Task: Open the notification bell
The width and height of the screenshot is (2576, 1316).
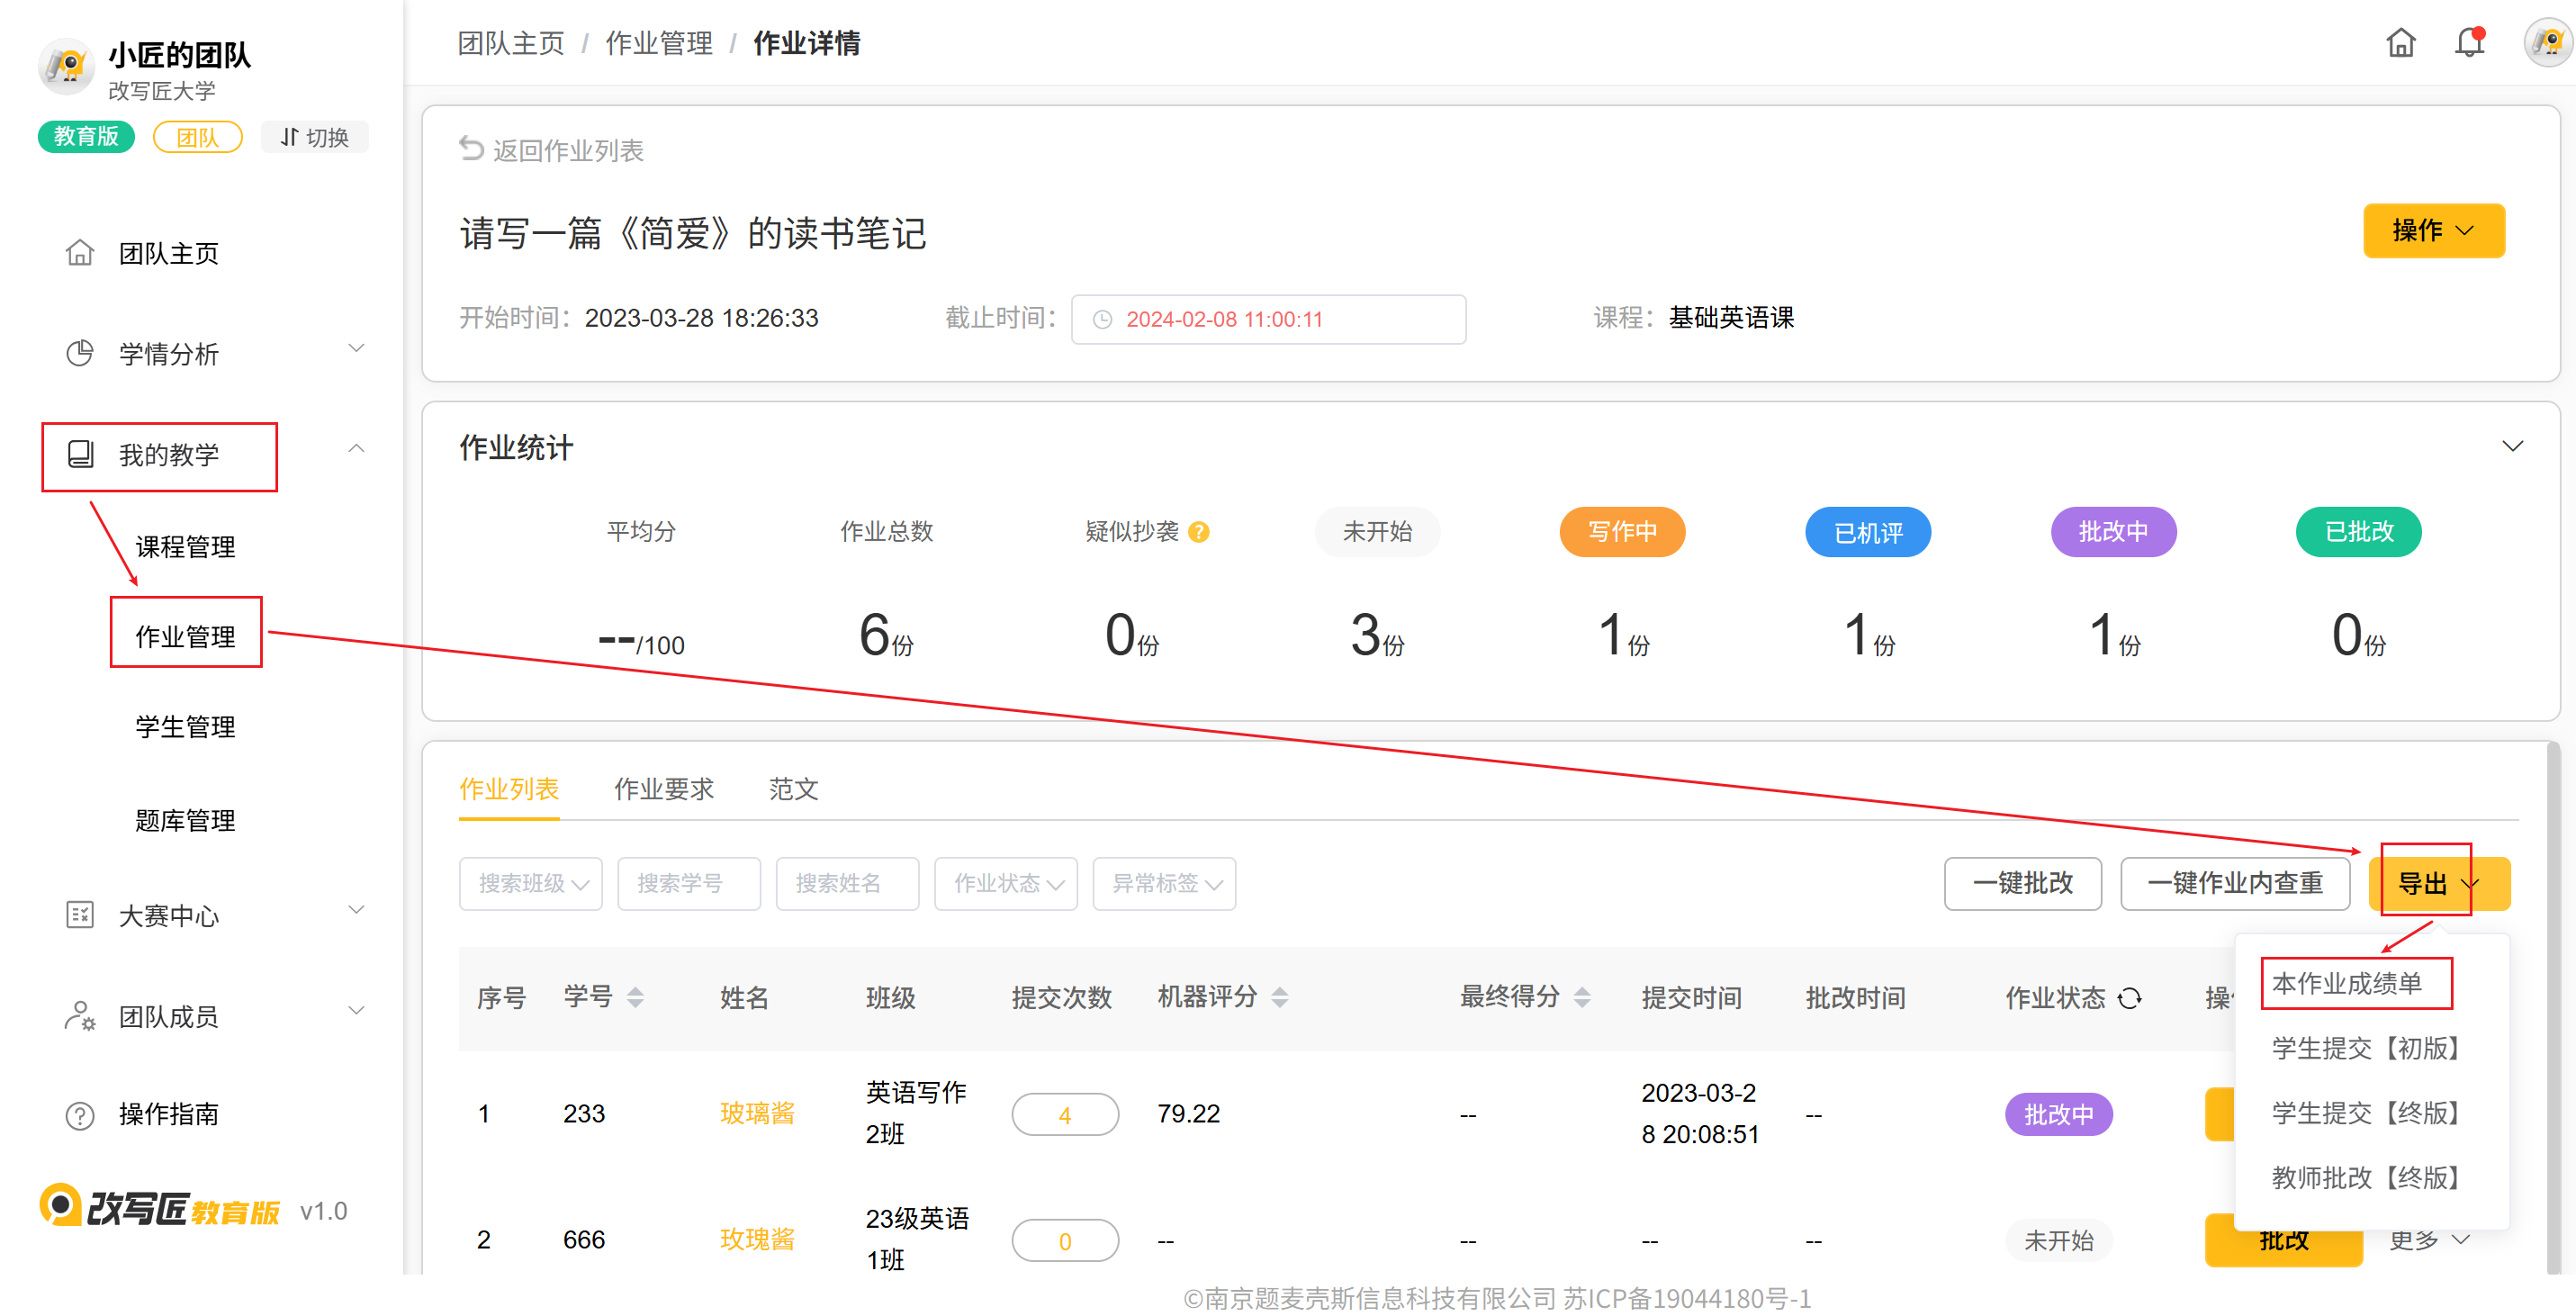Action: pyautogui.click(x=2469, y=43)
